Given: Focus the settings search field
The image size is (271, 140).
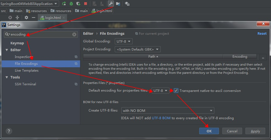Looking at the screenshot, I should pyautogui.click(x=41, y=34).
